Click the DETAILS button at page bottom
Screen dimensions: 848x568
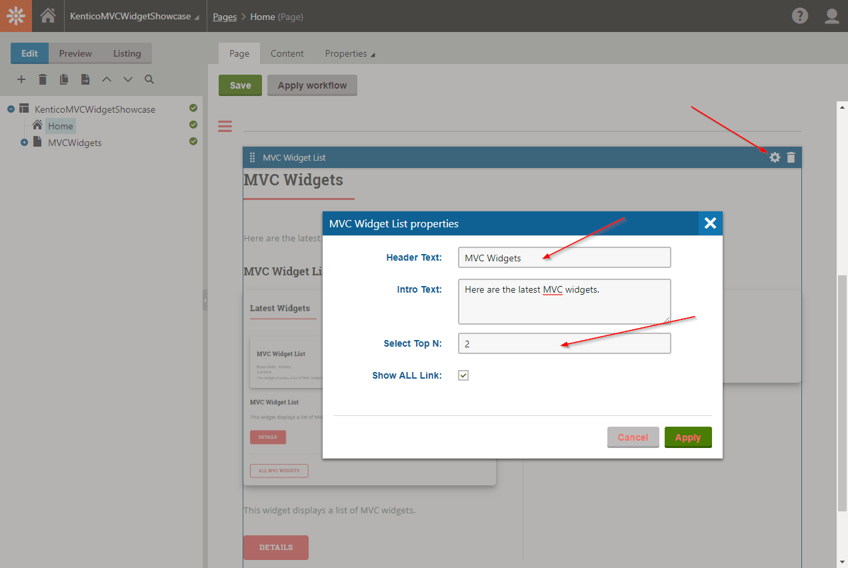pyautogui.click(x=276, y=547)
